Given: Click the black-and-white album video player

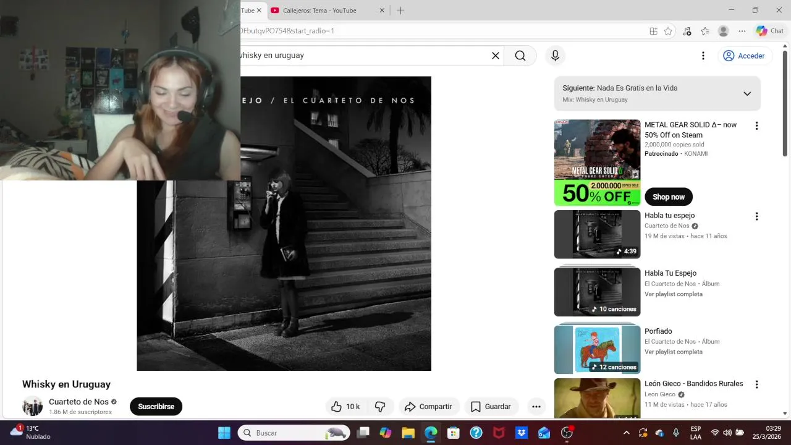Looking at the screenshot, I should (x=284, y=224).
